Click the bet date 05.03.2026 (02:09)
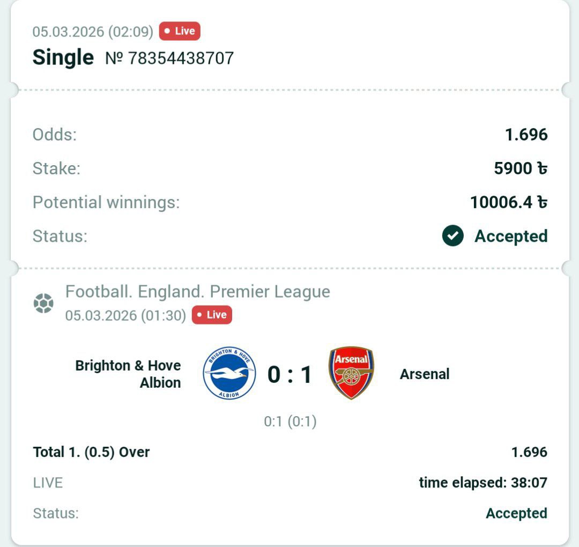This screenshot has width=579, height=547. coord(93,31)
